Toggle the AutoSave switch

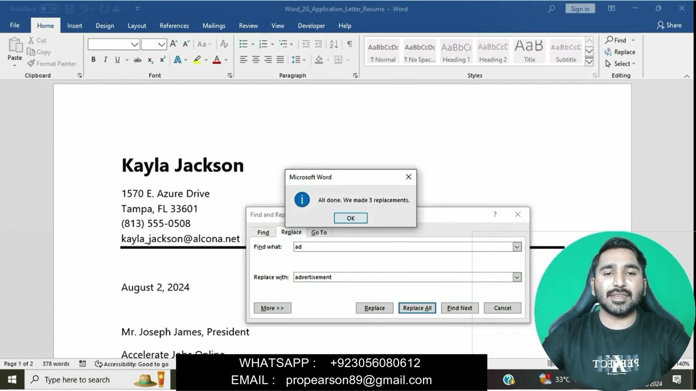coord(49,9)
